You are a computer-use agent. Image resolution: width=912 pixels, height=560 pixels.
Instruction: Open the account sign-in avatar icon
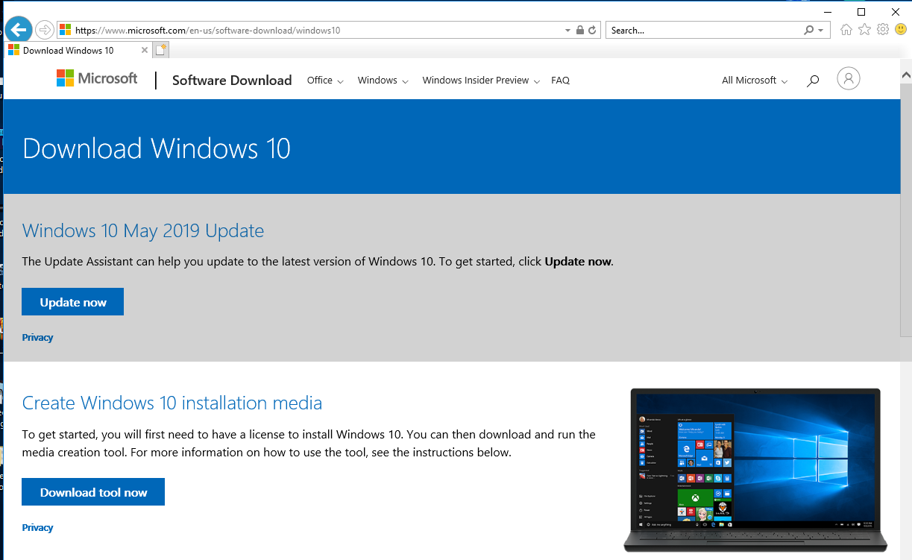848,79
